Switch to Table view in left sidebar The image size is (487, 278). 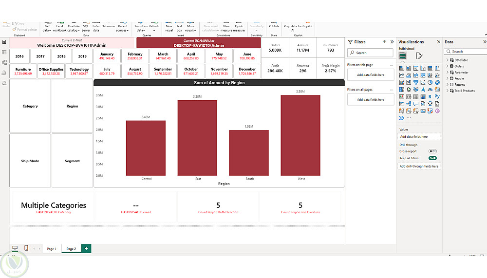click(4, 52)
